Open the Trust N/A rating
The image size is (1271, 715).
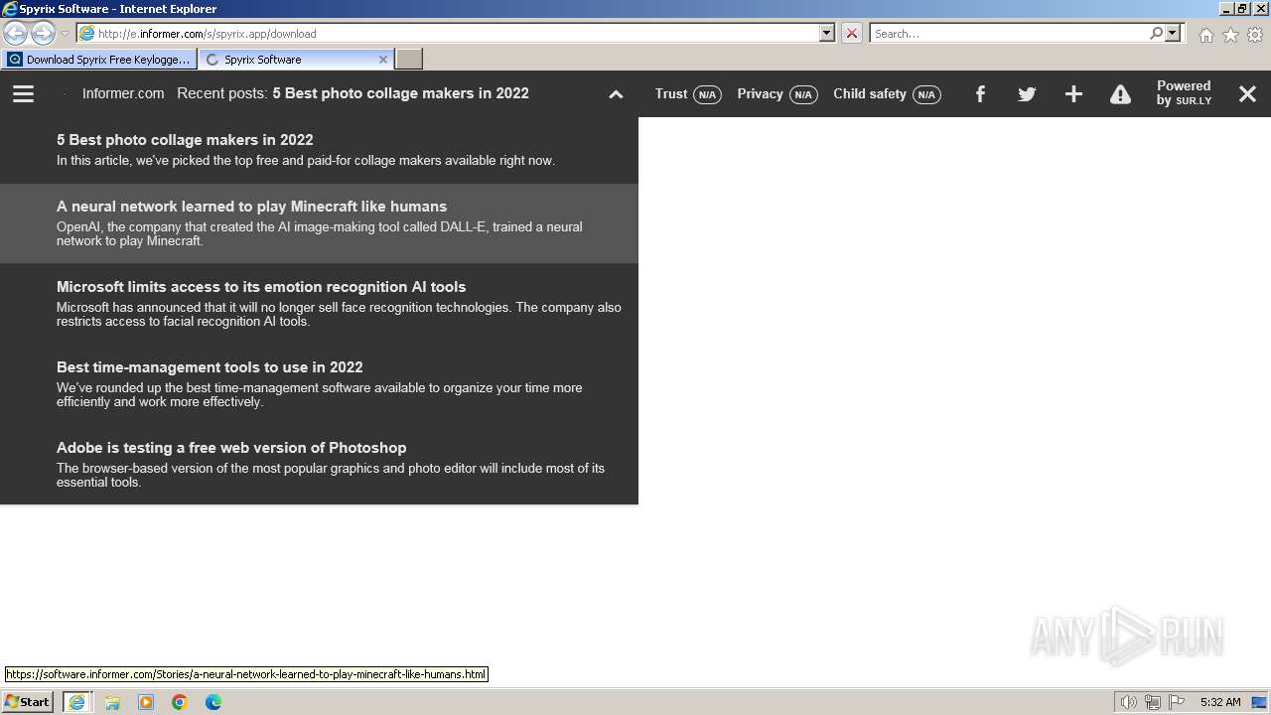[687, 94]
